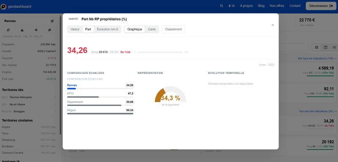Open the Blog link

tap(261, 6)
